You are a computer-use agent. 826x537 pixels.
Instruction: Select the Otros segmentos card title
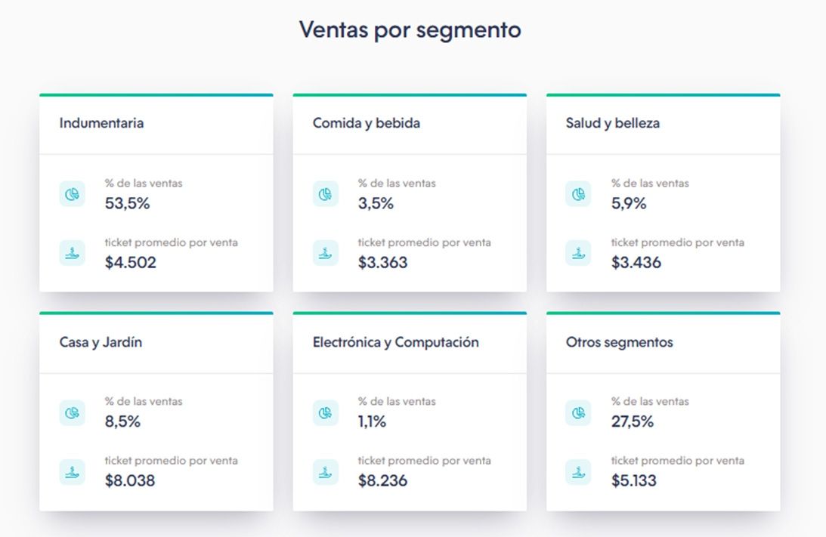coord(619,342)
